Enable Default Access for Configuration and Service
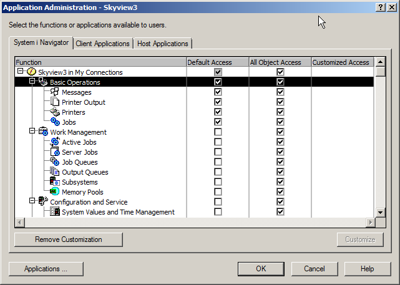This screenshot has width=400, height=285. (x=218, y=201)
